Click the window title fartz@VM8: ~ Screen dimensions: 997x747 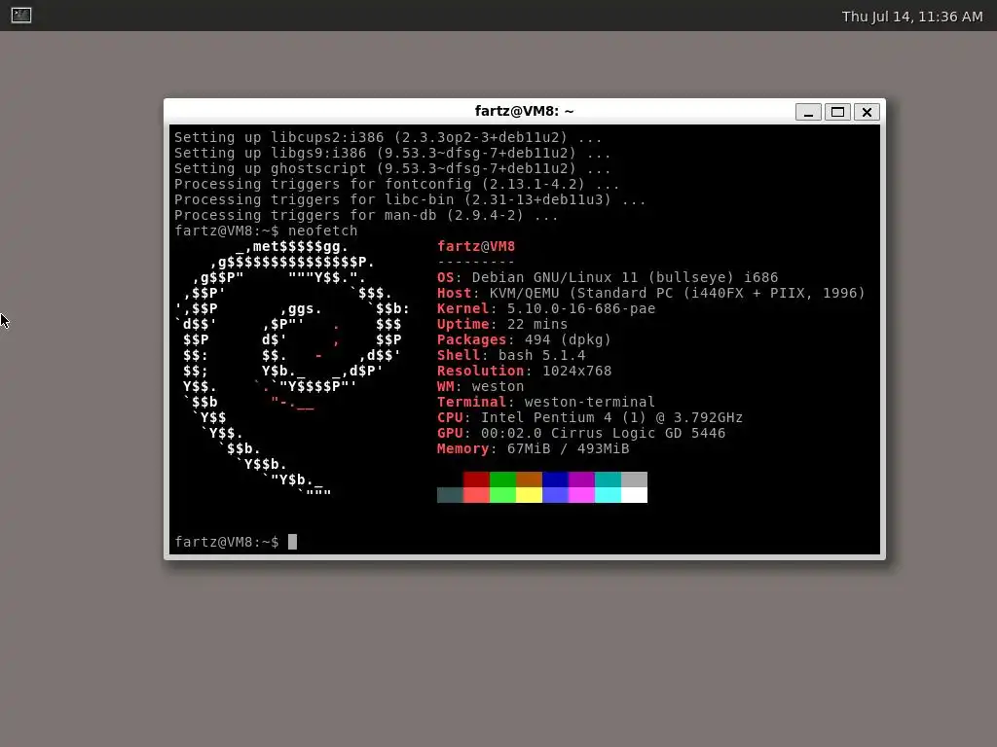point(524,111)
